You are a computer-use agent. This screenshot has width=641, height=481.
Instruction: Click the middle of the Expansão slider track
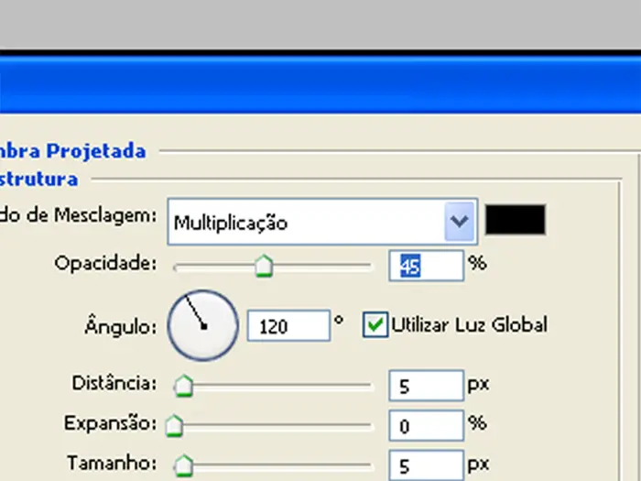(275, 426)
